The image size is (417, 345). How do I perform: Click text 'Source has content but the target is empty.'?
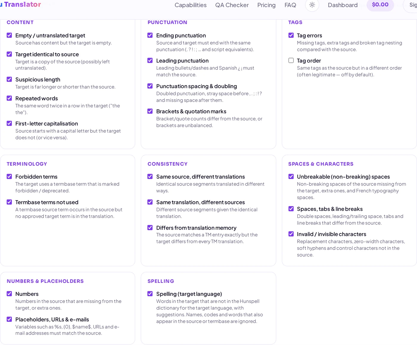pos(64,43)
